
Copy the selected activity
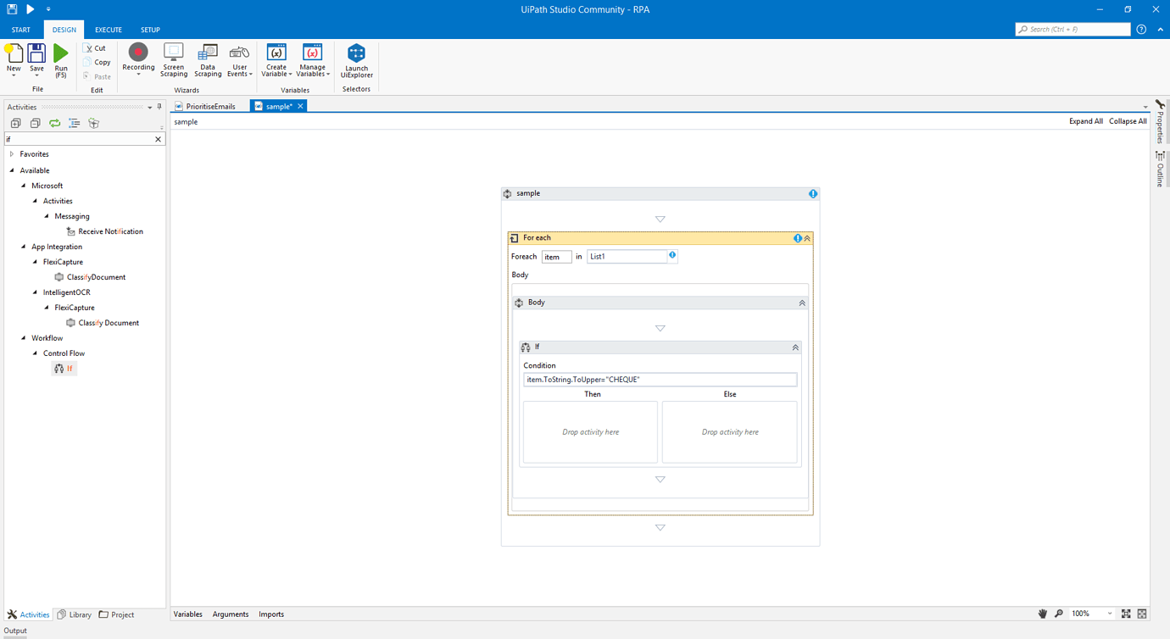coord(97,62)
